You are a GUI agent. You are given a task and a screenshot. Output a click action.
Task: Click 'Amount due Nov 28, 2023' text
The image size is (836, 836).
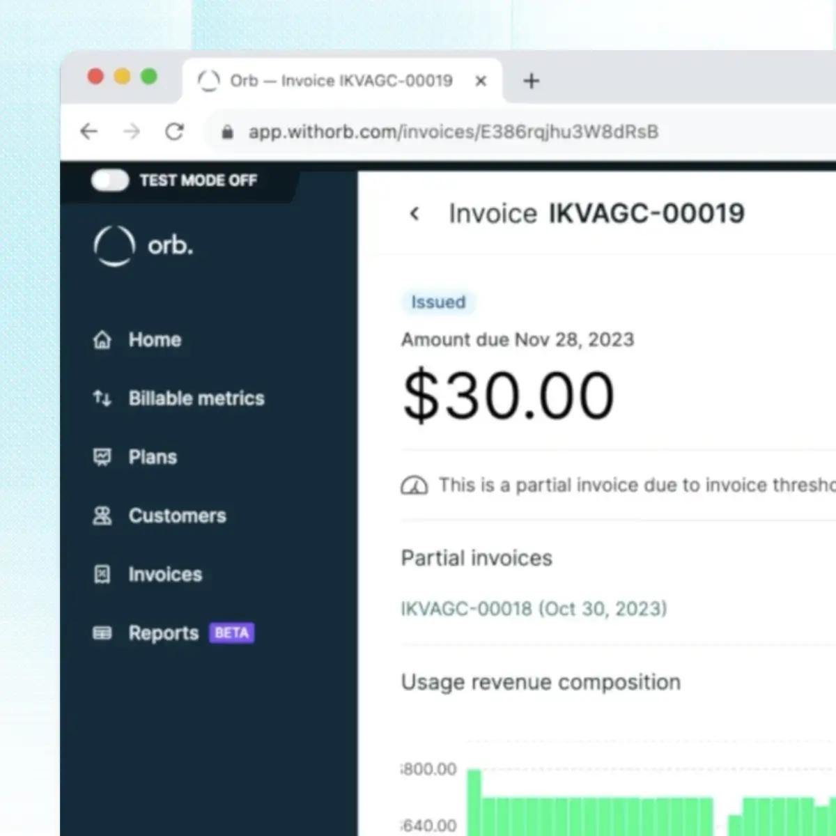pos(518,340)
